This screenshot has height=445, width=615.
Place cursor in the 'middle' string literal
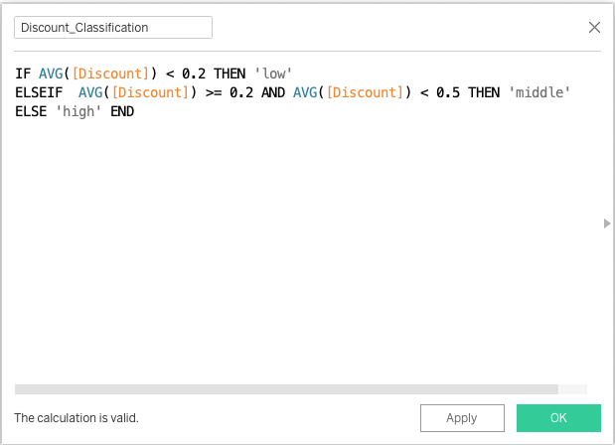click(539, 92)
